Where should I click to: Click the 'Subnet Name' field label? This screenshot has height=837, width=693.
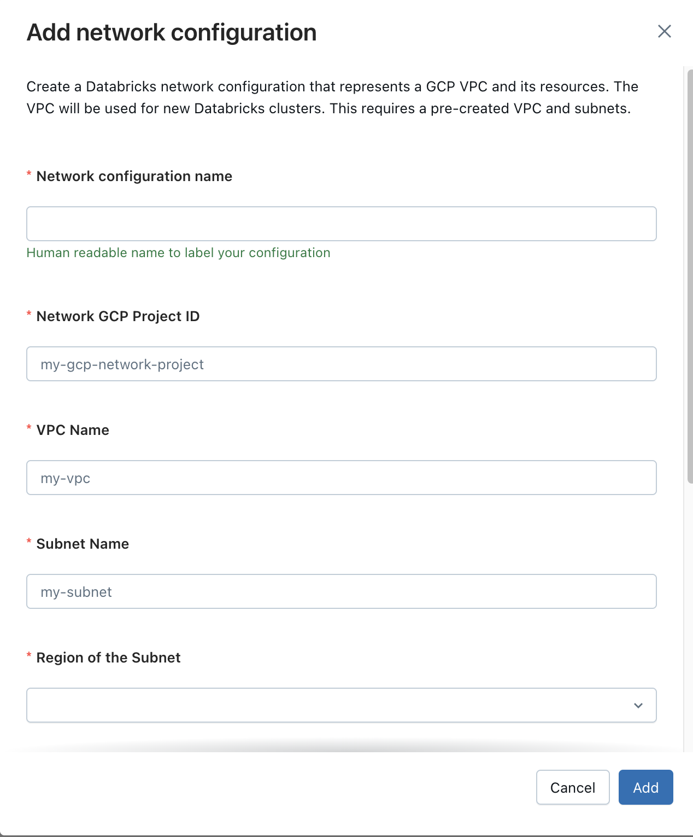coord(83,544)
